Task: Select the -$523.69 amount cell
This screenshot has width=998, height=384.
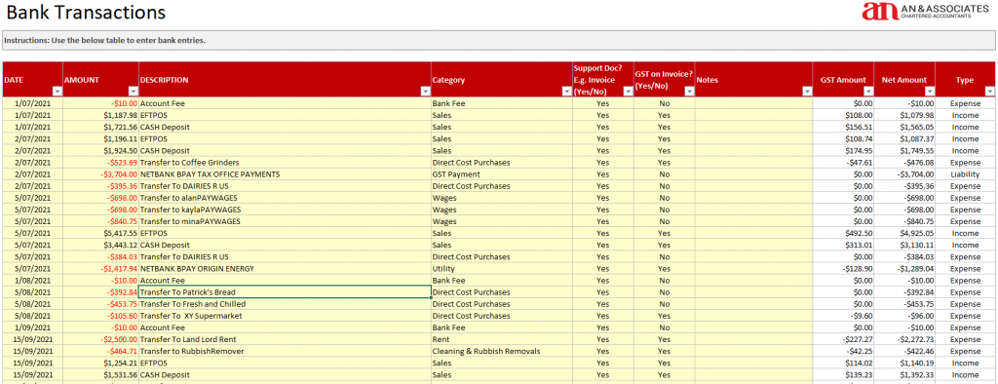Action: 100,163
